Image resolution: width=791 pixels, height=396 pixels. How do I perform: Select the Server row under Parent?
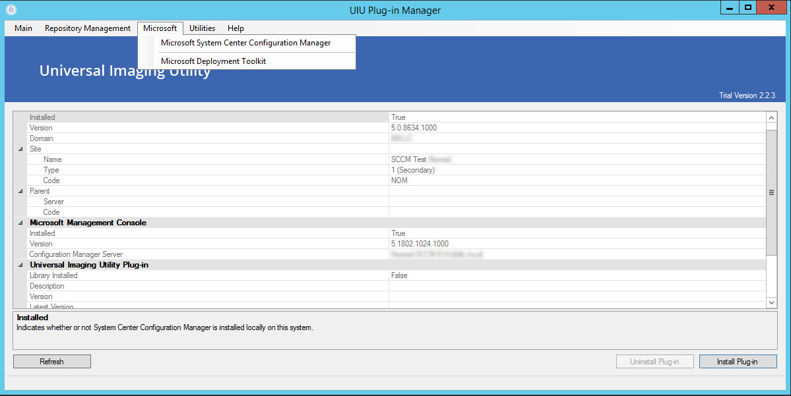click(396, 202)
